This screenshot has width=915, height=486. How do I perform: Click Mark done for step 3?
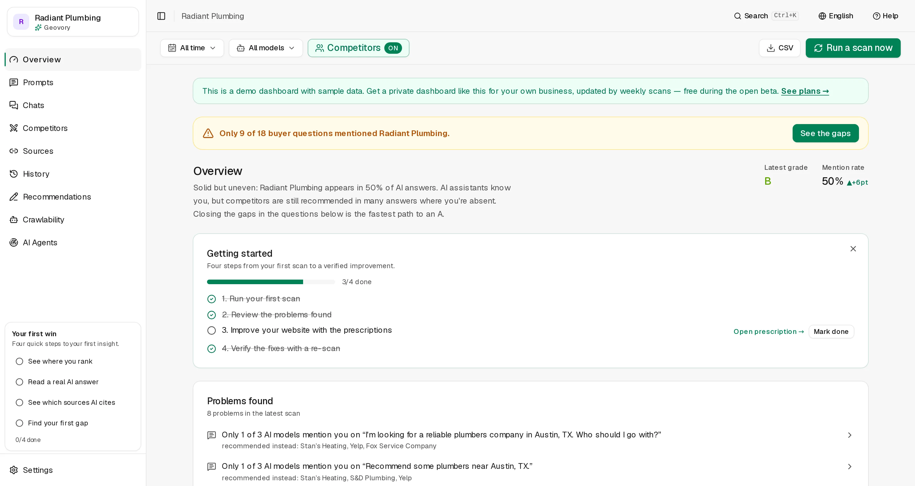831,331
